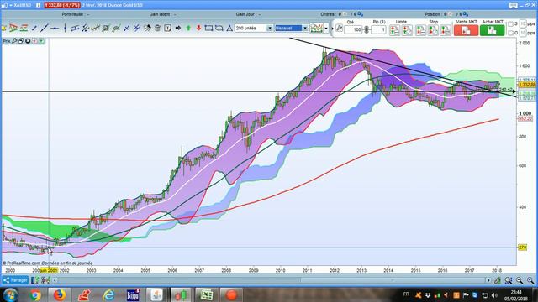
Task: Click the green Achat MKT button
Action: coord(492,30)
